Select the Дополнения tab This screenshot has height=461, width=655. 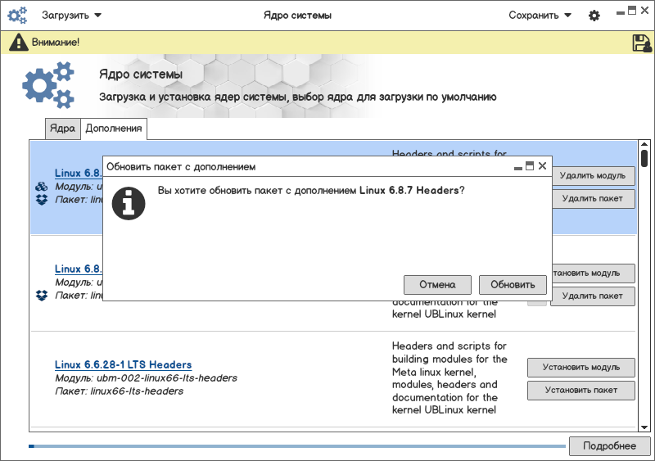pyautogui.click(x=114, y=129)
